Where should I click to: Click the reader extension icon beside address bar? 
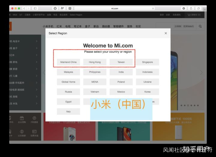[70, 8]
